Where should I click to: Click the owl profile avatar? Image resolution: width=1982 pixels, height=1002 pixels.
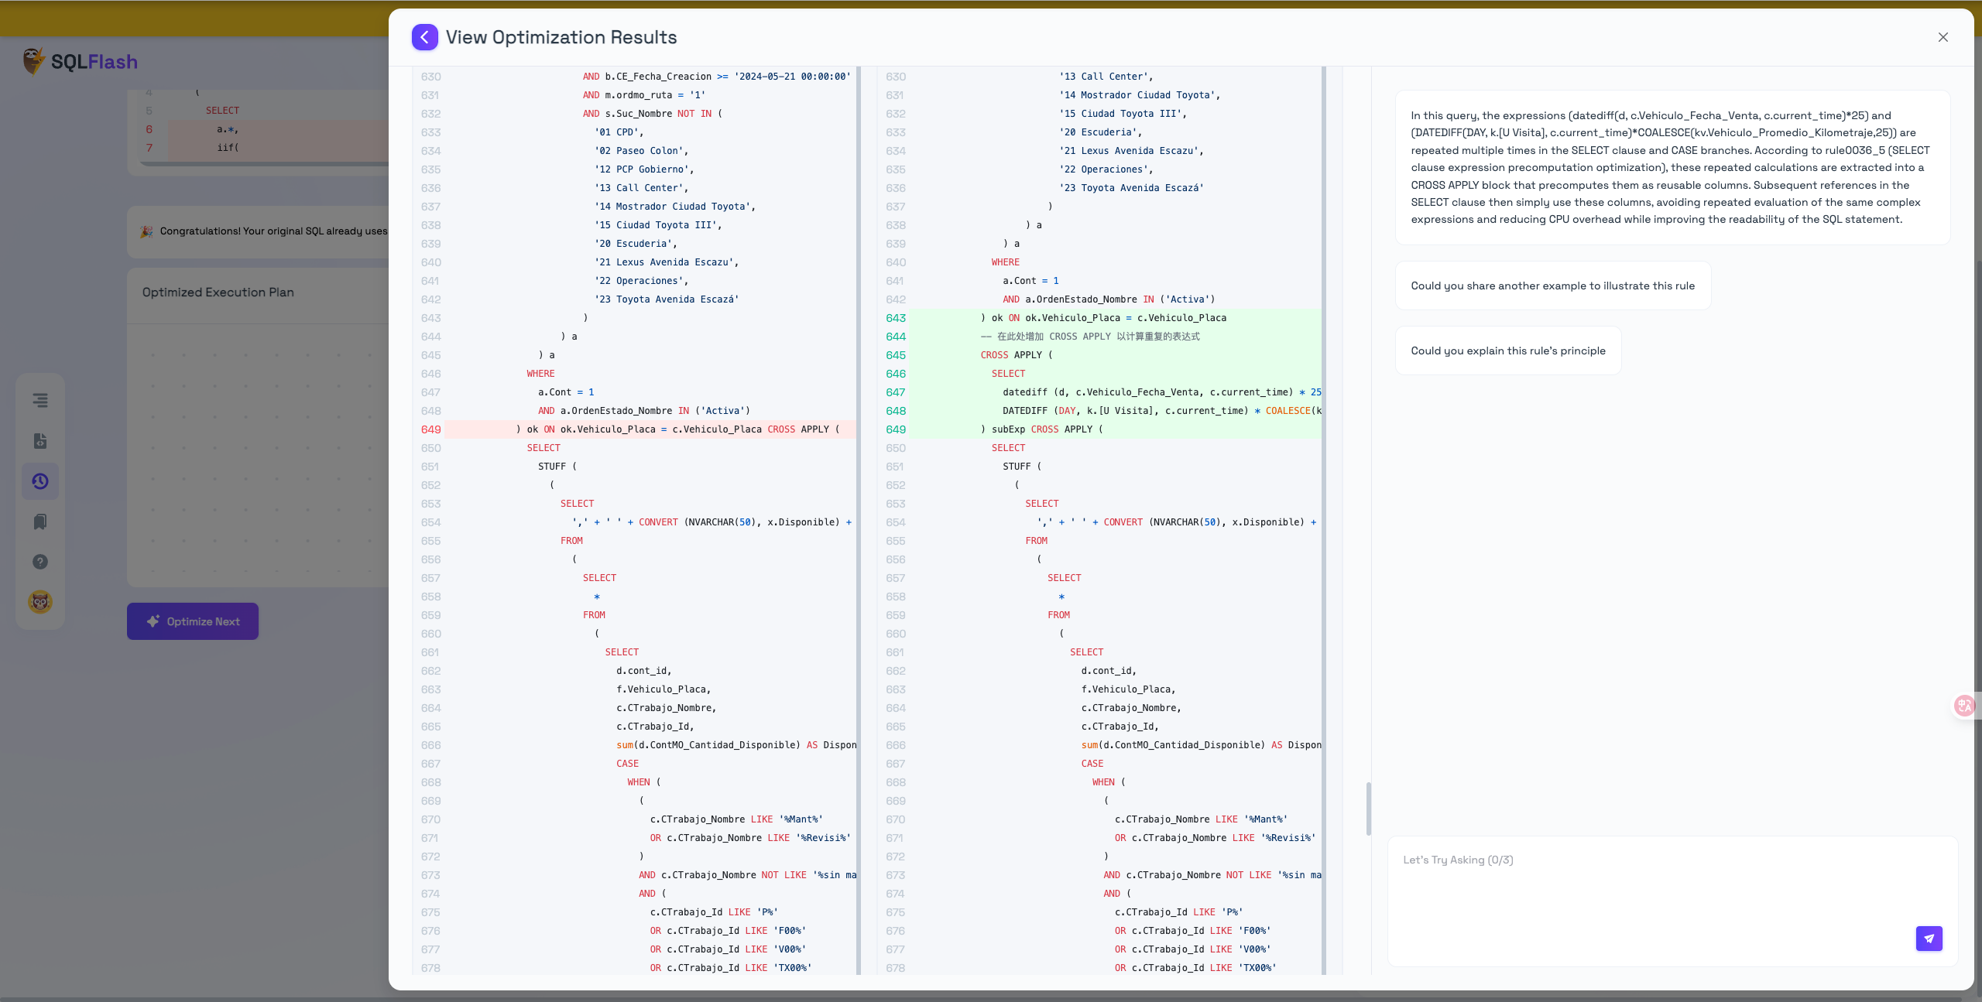click(x=40, y=601)
